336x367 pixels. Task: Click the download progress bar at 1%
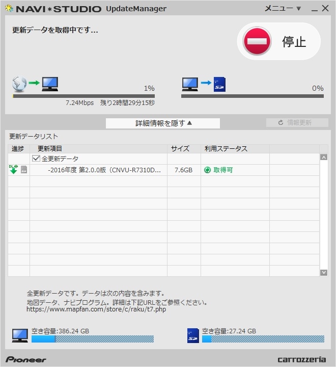point(83,96)
